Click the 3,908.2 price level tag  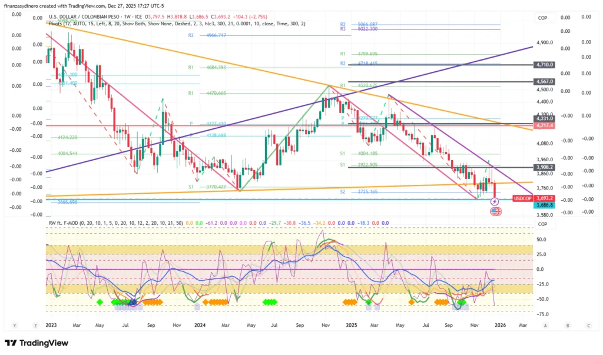coord(544,167)
